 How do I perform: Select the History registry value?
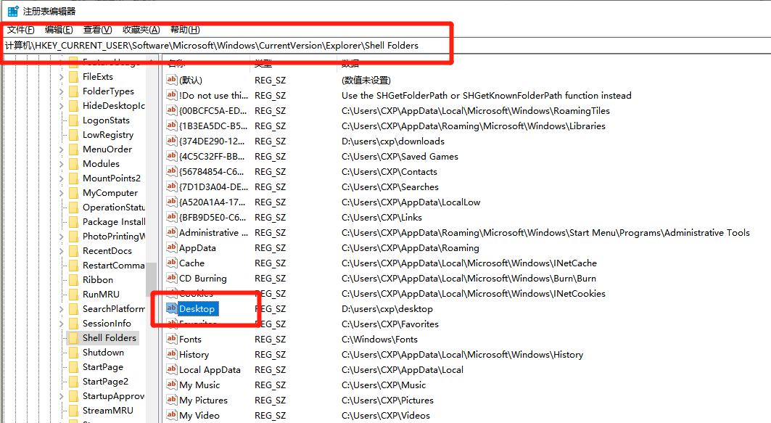tap(193, 354)
